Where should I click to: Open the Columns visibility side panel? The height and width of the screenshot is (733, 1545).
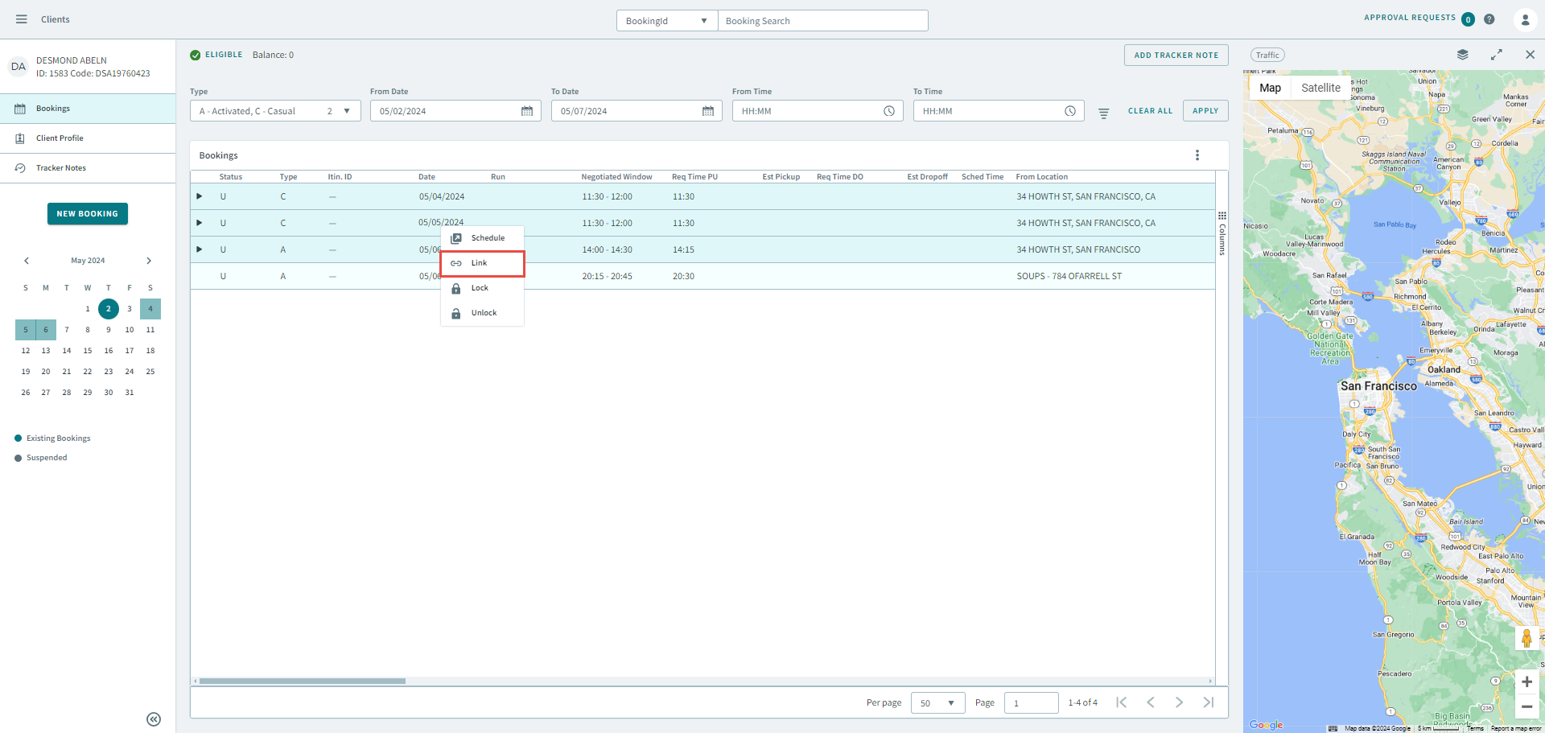point(1222,233)
